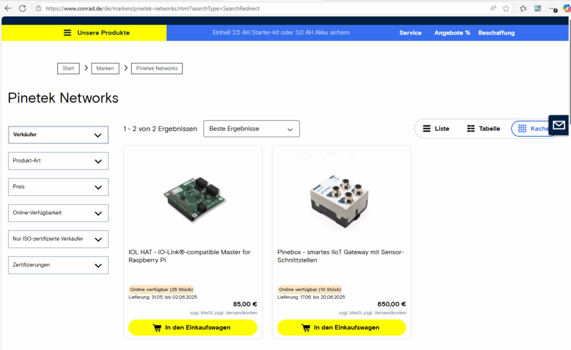Image resolution: width=571 pixels, height=350 pixels.
Task: Open the Pinebox product thumbnail image
Action: pyautogui.click(x=341, y=198)
